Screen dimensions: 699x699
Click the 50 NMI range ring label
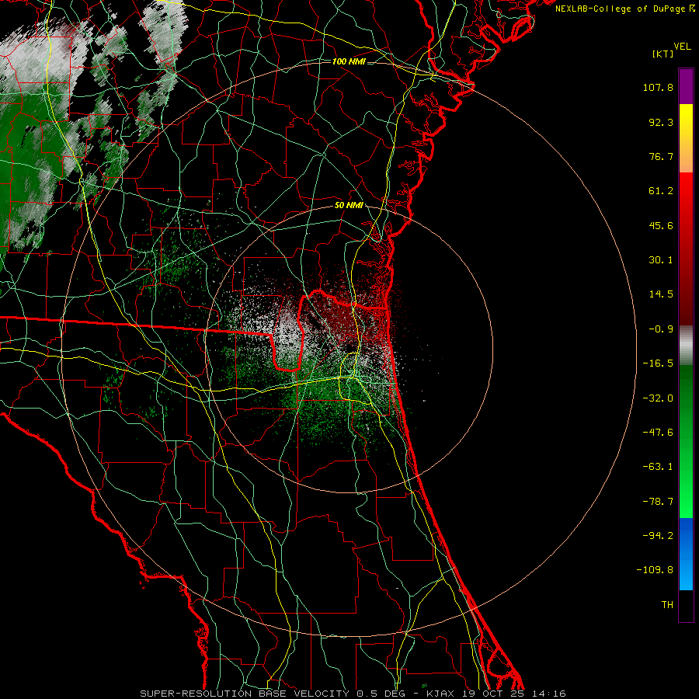pos(349,206)
